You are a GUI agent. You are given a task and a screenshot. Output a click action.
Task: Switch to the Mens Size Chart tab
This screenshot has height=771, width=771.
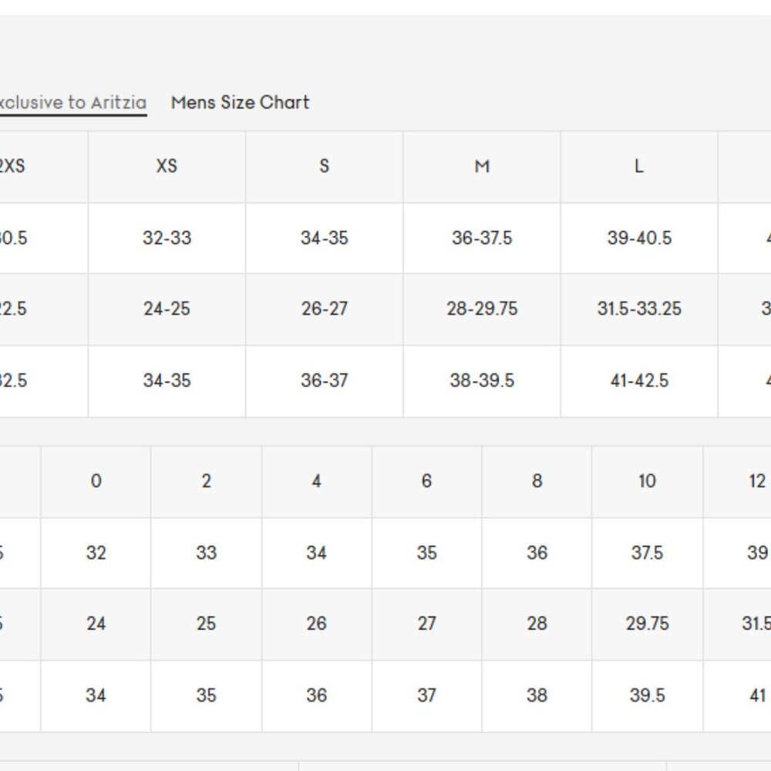coord(240,103)
